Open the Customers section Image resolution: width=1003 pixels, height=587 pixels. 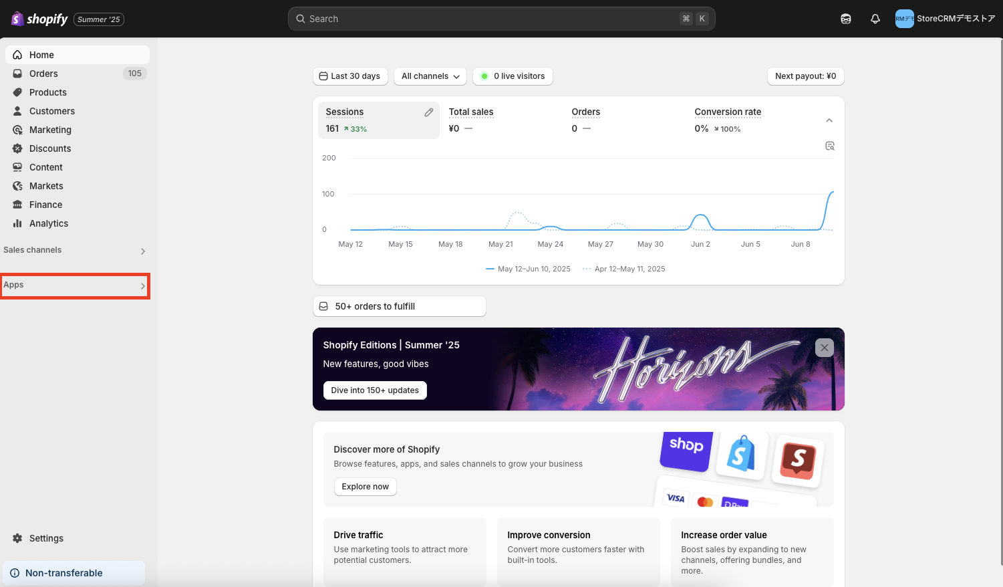coord(78,111)
